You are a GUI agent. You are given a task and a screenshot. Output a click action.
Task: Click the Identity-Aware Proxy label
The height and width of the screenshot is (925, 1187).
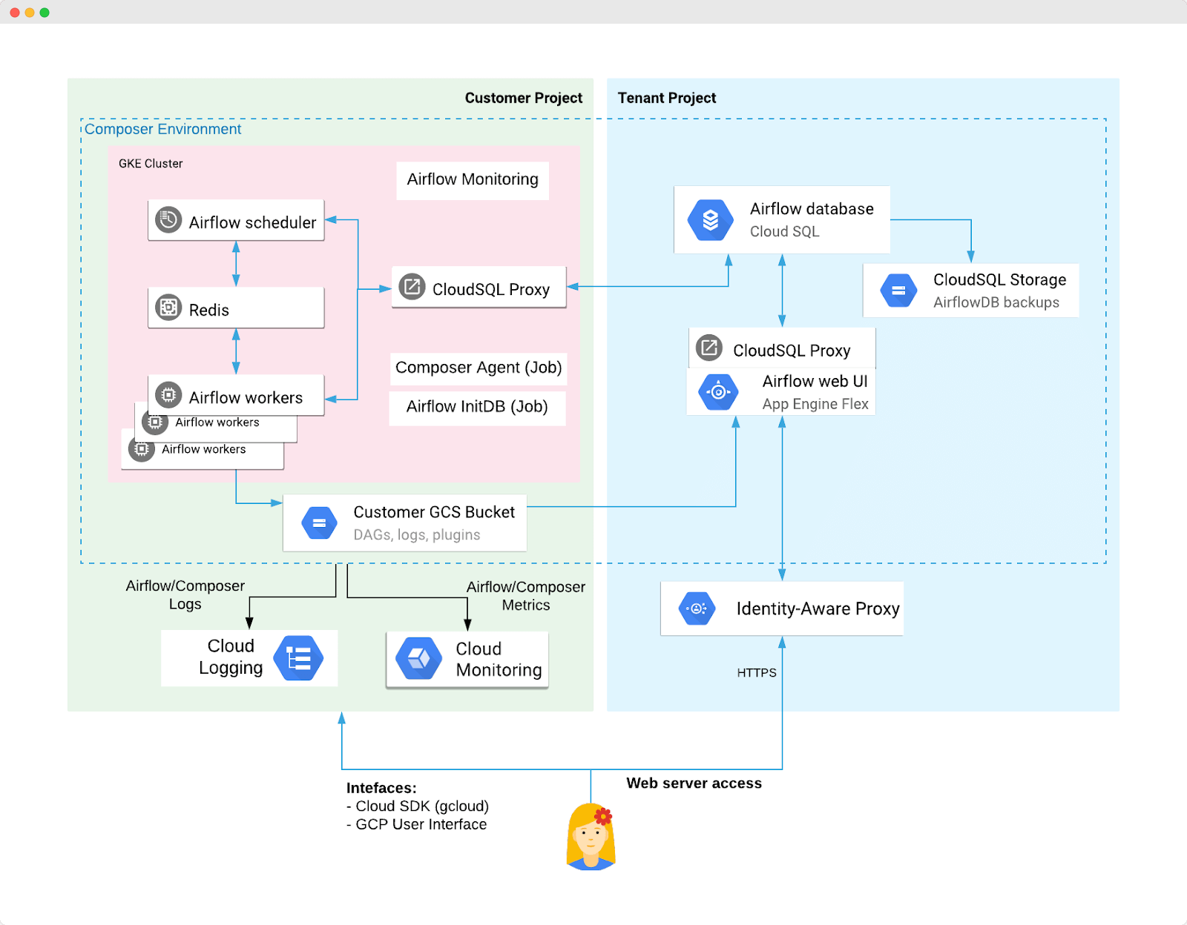click(x=818, y=609)
